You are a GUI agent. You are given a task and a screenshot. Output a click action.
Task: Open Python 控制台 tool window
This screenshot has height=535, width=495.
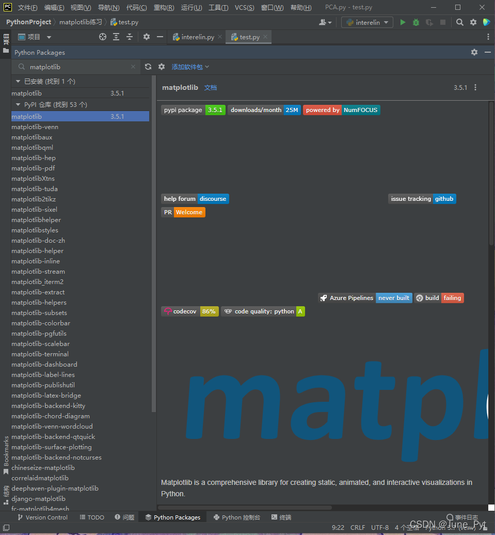(x=237, y=517)
